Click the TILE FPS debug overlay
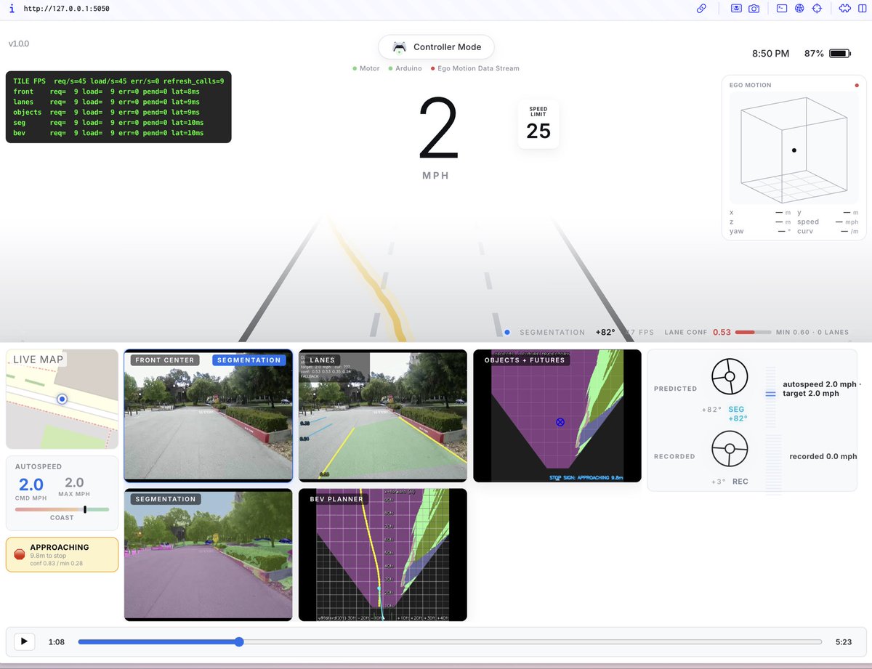 click(x=118, y=107)
